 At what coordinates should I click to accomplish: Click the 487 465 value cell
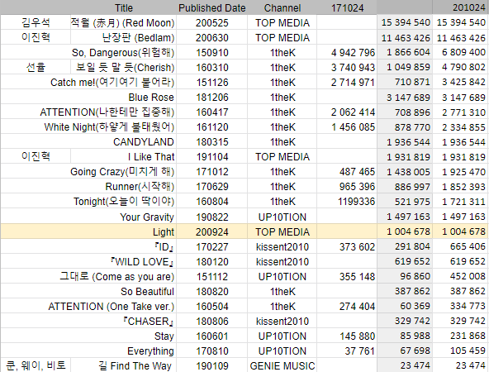point(347,172)
